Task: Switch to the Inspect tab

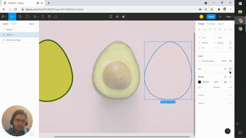Action: tap(221, 24)
